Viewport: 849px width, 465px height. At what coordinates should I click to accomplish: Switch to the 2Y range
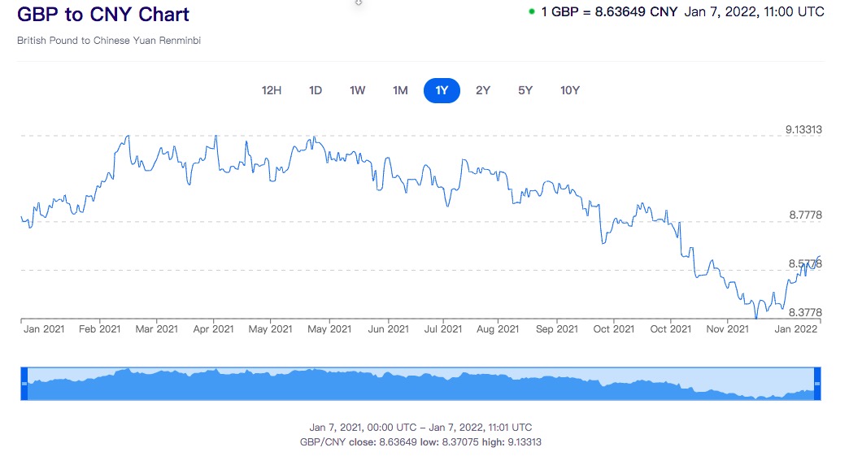click(483, 90)
